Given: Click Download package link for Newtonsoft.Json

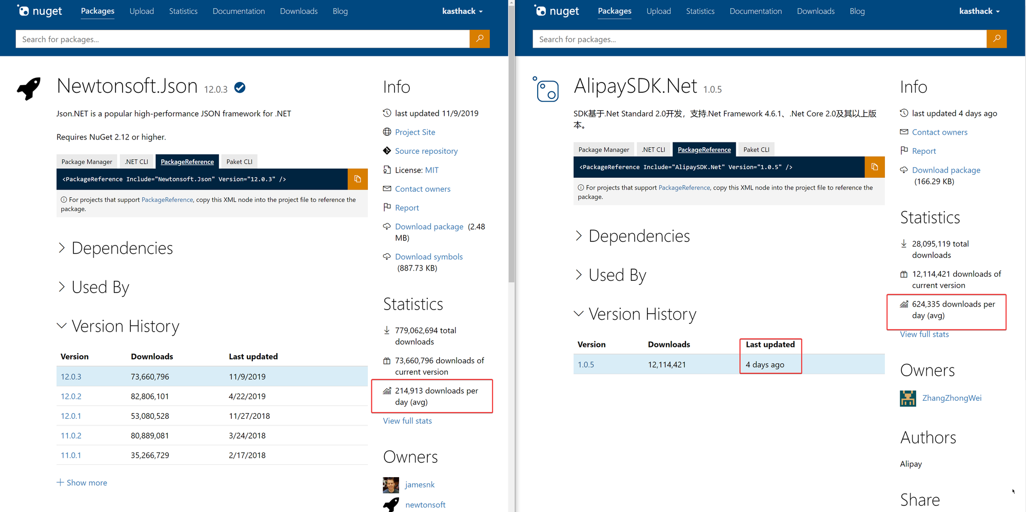Looking at the screenshot, I should tap(429, 227).
